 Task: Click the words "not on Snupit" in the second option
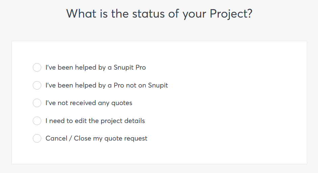147,85
